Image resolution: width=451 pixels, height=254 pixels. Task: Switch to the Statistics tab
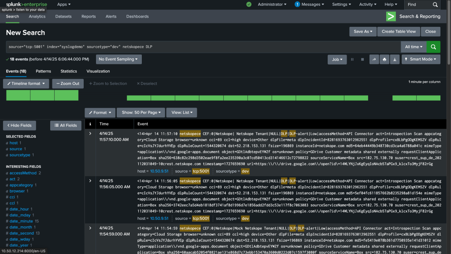point(69,71)
